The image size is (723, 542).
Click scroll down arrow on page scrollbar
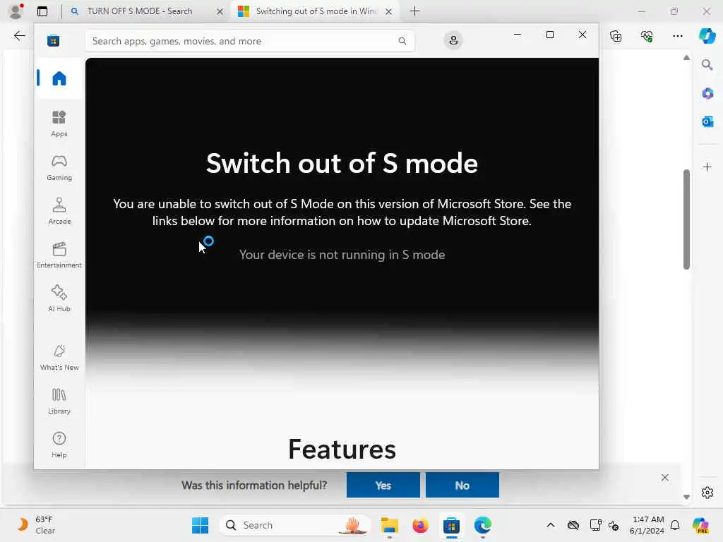686,497
